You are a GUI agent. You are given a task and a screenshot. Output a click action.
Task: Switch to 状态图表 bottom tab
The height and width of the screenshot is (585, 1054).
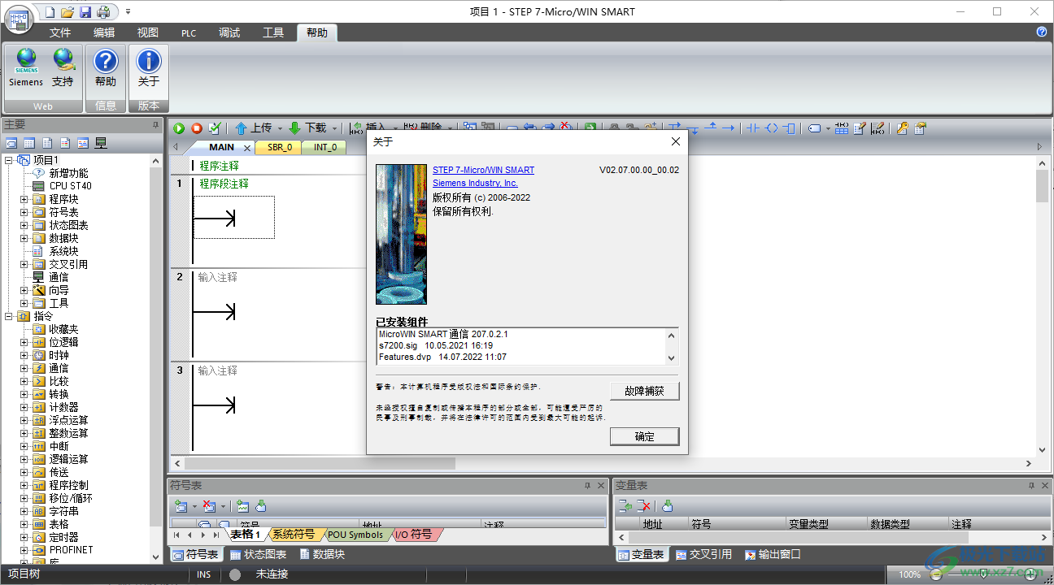tap(258, 554)
